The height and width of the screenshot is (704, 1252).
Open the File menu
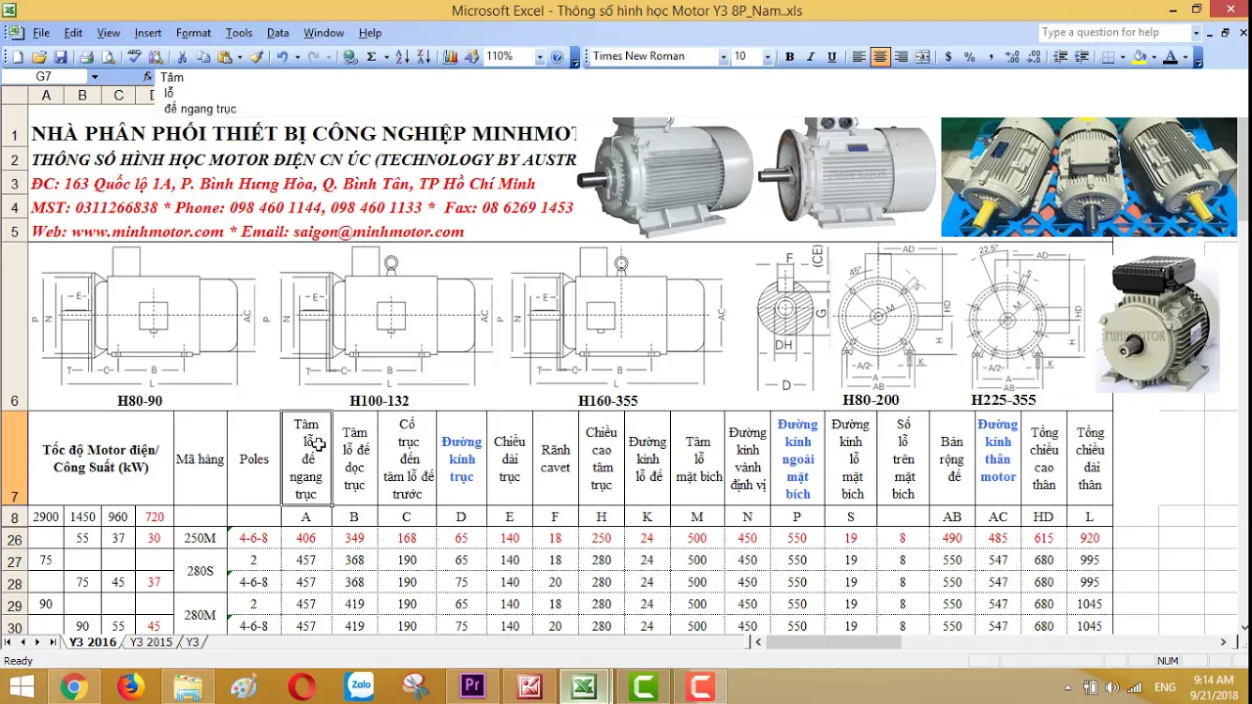(41, 33)
